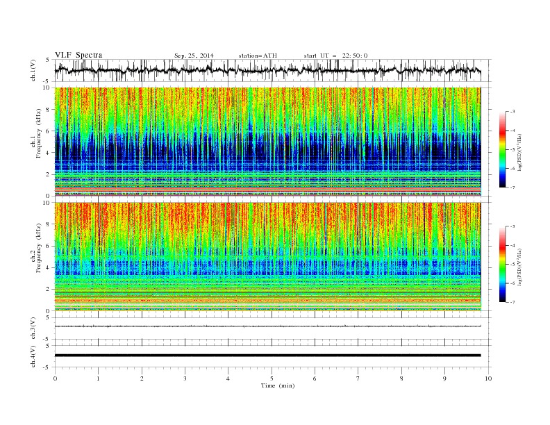Click time axis tick label "4"

click(228, 378)
